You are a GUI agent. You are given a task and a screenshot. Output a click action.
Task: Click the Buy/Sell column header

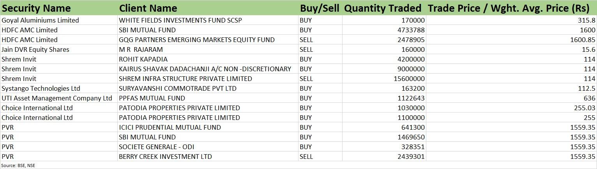tap(320, 8)
